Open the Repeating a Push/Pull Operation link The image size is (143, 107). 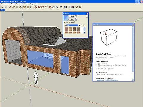(x=107, y=80)
